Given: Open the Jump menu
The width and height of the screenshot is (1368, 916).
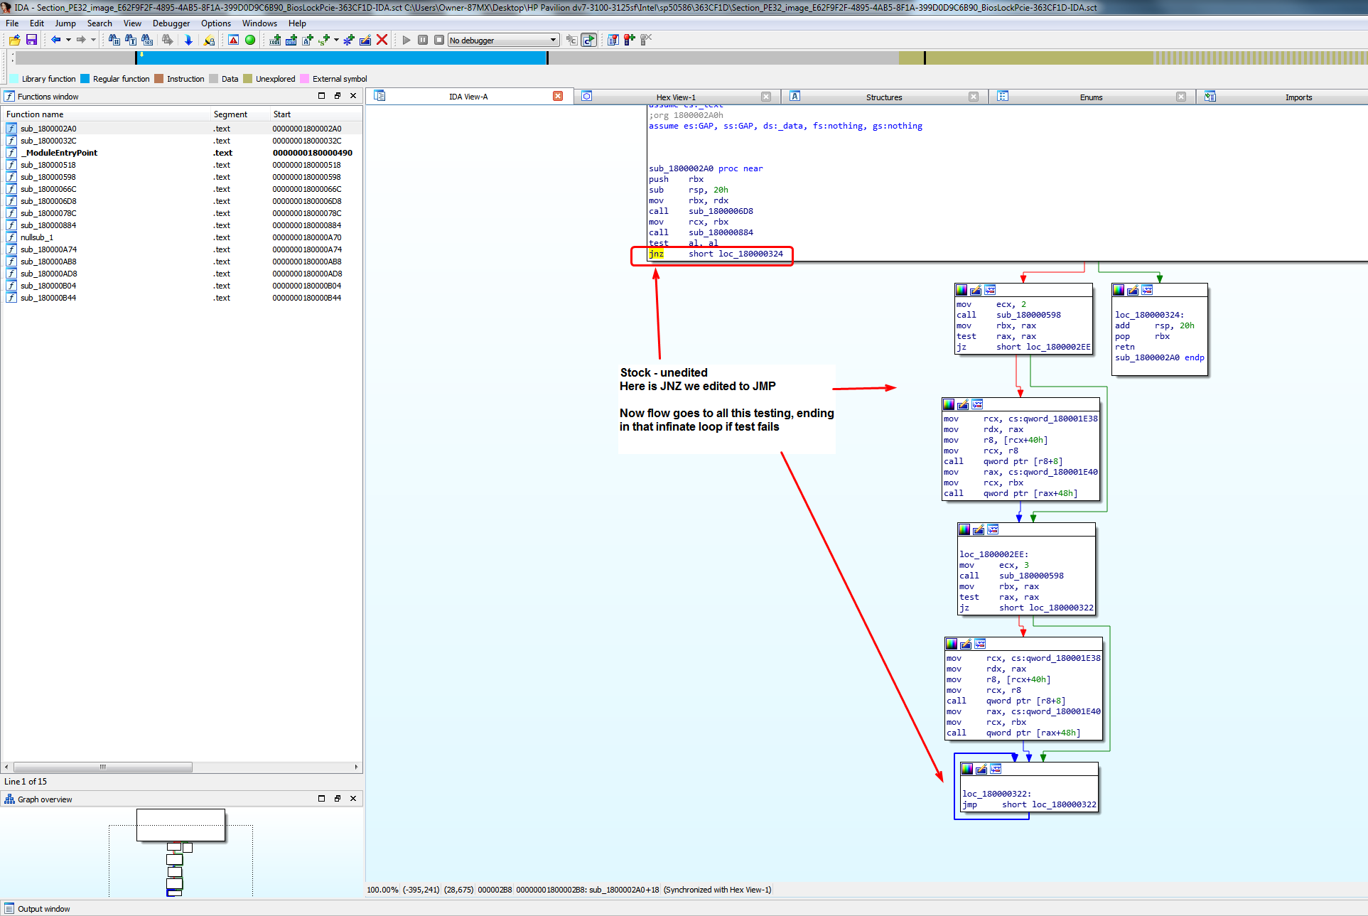Looking at the screenshot, I should pos(65,23).
